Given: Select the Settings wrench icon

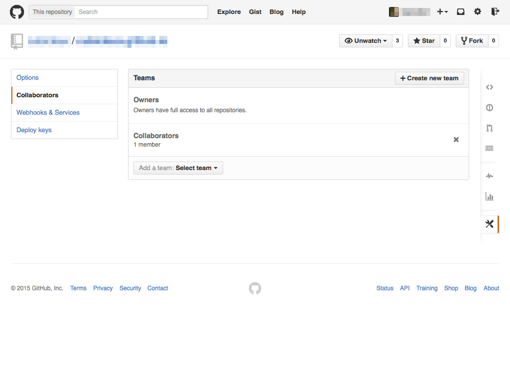Looking at the screenshot, I should 489,224.
